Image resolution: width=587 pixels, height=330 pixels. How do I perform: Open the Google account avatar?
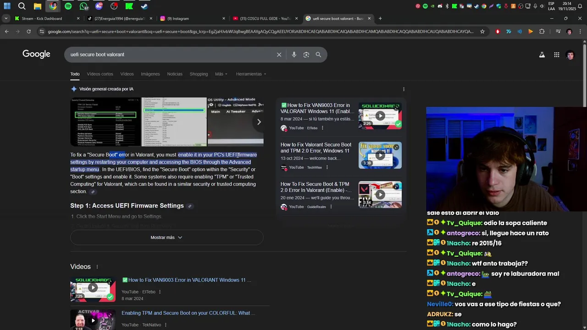tap(570, 55)
